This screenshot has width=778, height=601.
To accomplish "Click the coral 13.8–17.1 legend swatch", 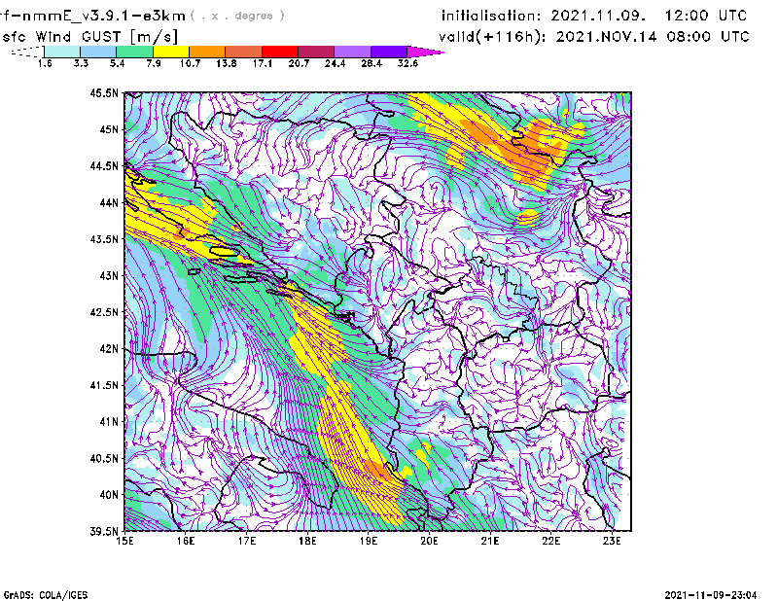I will (244, 52).
